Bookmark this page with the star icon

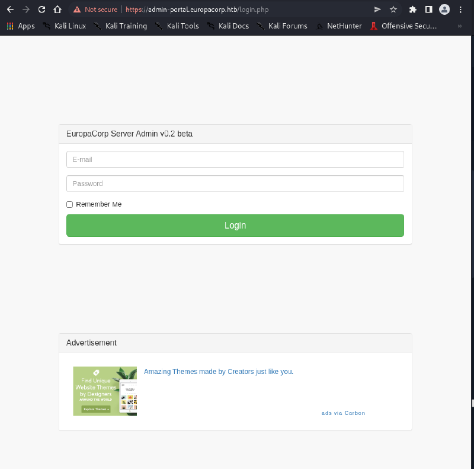pos(393,9)
